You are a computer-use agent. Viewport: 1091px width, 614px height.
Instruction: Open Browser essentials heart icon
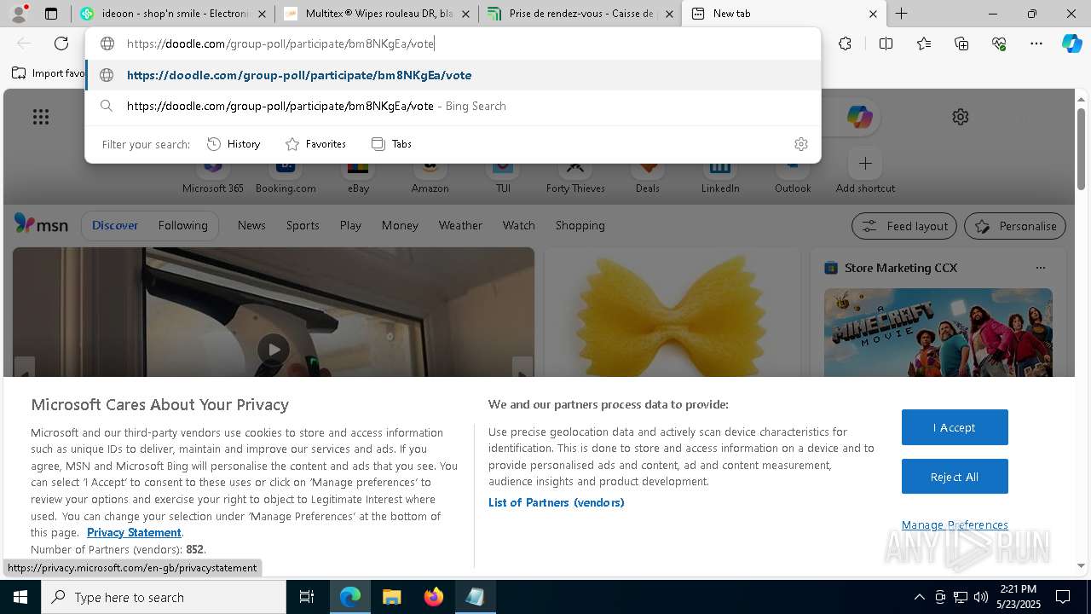click(x=999, y=43)
